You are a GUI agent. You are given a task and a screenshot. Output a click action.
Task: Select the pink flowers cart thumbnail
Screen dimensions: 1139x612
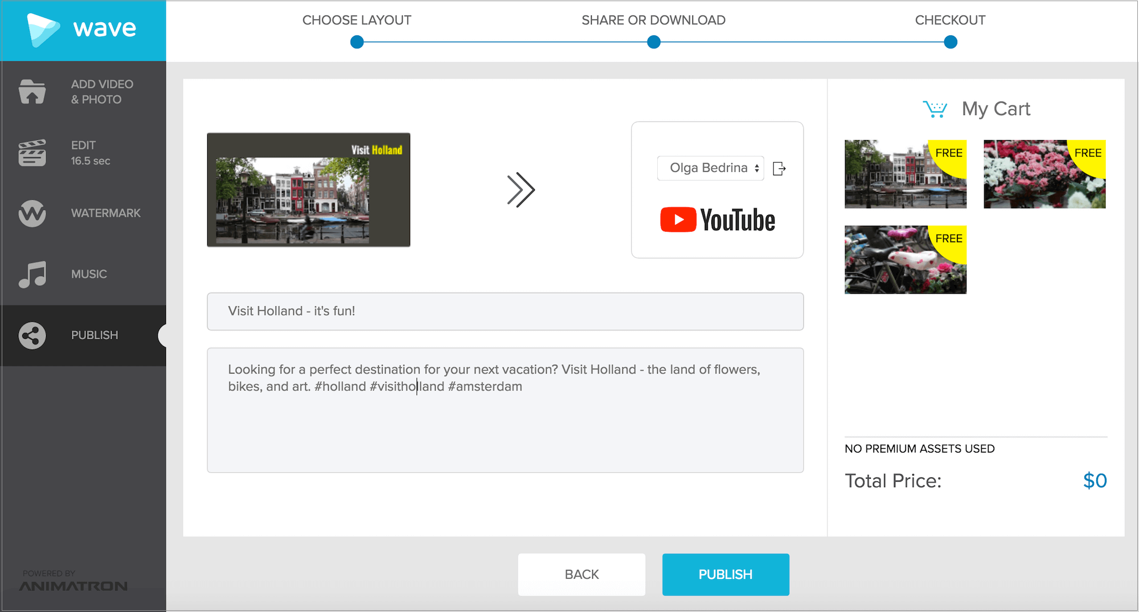tap(1044, 174)
